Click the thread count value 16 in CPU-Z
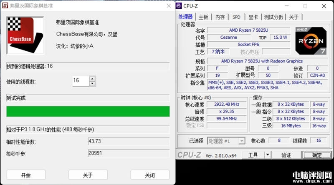Screen dimensions: 334x185 pyautogui.click(x=319, y=140)
